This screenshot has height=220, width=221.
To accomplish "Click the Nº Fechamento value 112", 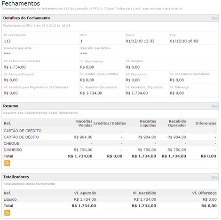I will [x=8, y=41].
